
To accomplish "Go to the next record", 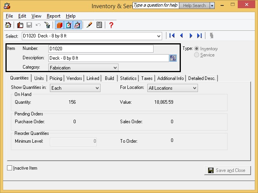I will click(191, 35).
